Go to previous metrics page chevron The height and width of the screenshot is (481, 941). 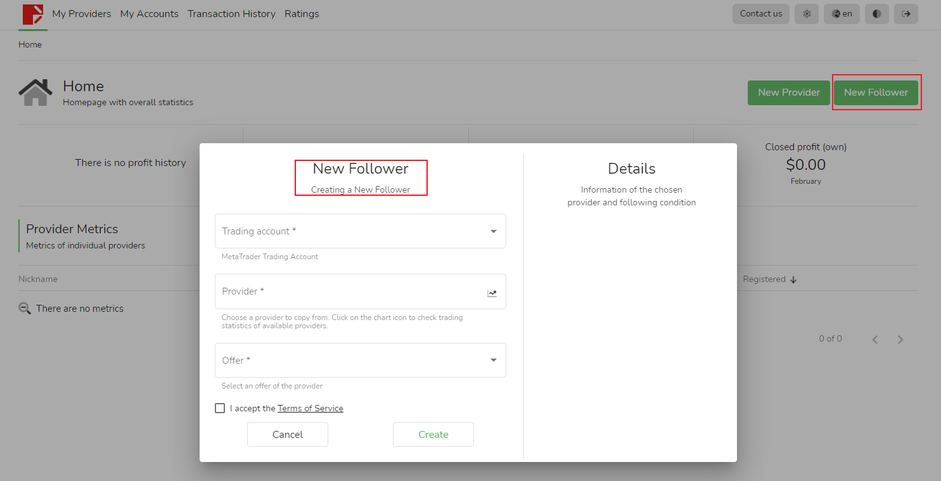click(874, 340)
